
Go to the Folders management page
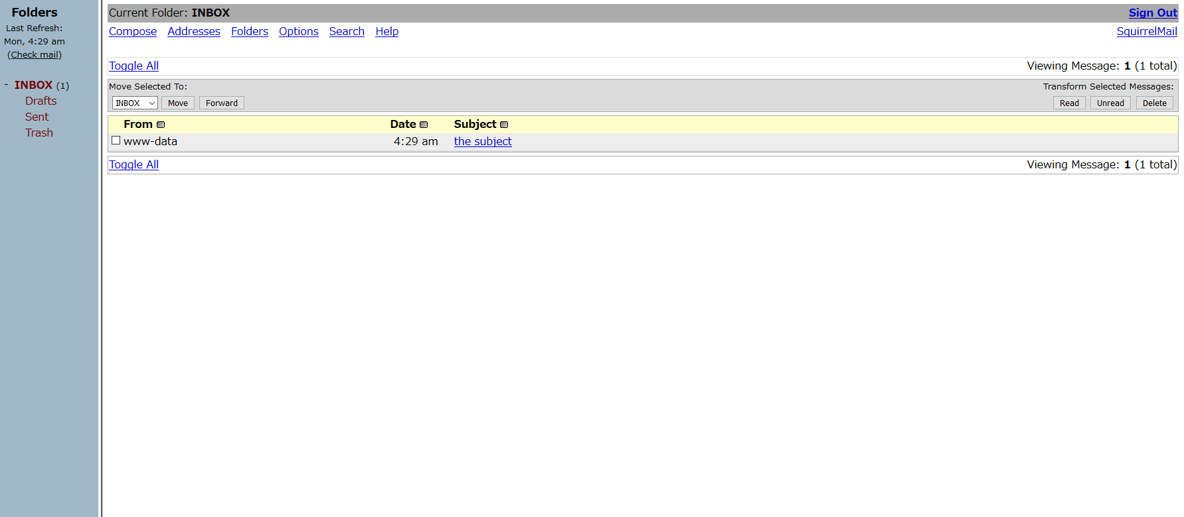tap(250, 31)
